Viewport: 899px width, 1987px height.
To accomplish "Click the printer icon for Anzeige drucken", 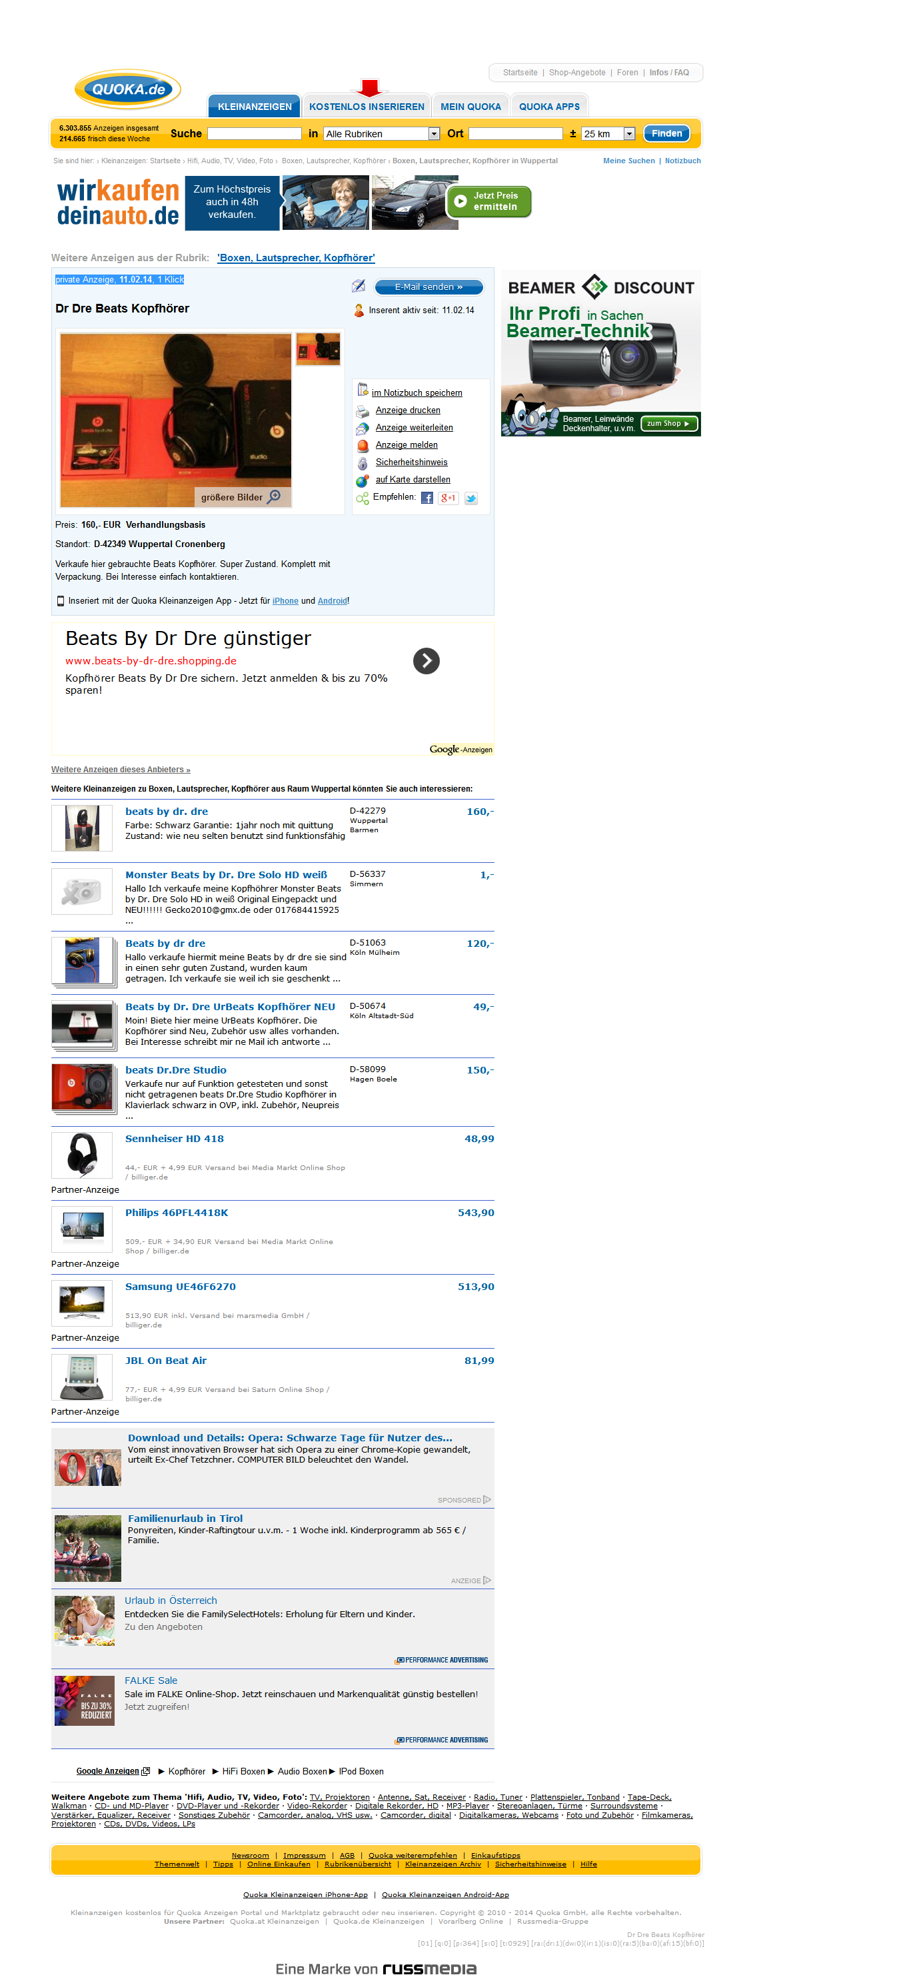I will point(362,411).
